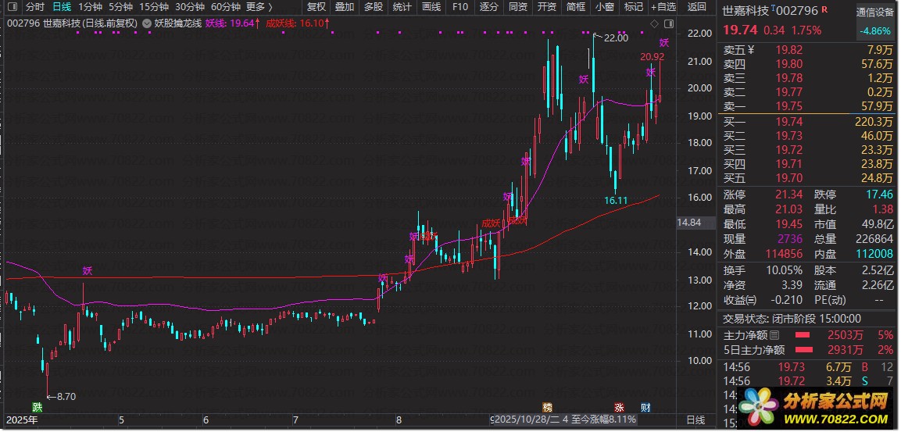
Task: Click the orange 榜 marker icon on the timeline
Action: tap(547, 407)
